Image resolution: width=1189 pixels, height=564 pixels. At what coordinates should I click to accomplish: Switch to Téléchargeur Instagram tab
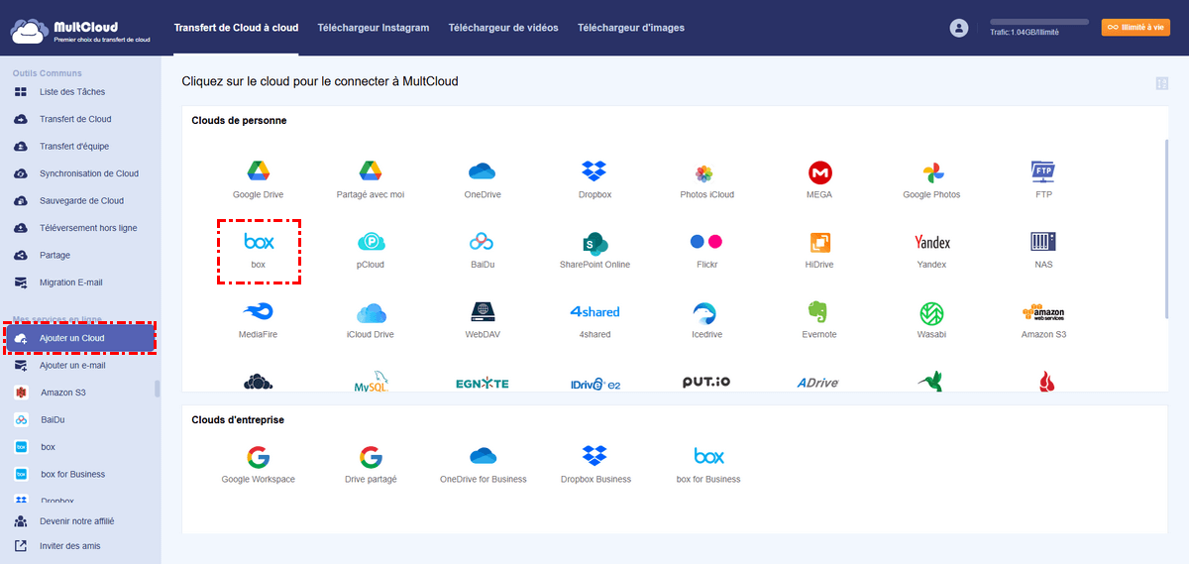[374, 28]
